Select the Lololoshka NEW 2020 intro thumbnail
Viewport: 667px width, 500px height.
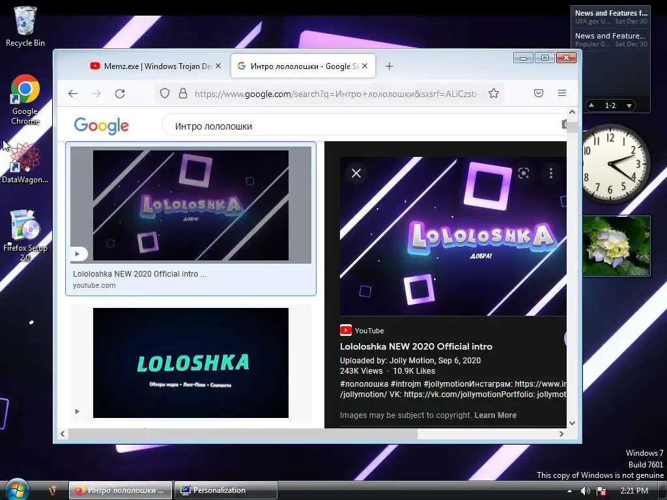pyautogui.click(x=191, y=205)
